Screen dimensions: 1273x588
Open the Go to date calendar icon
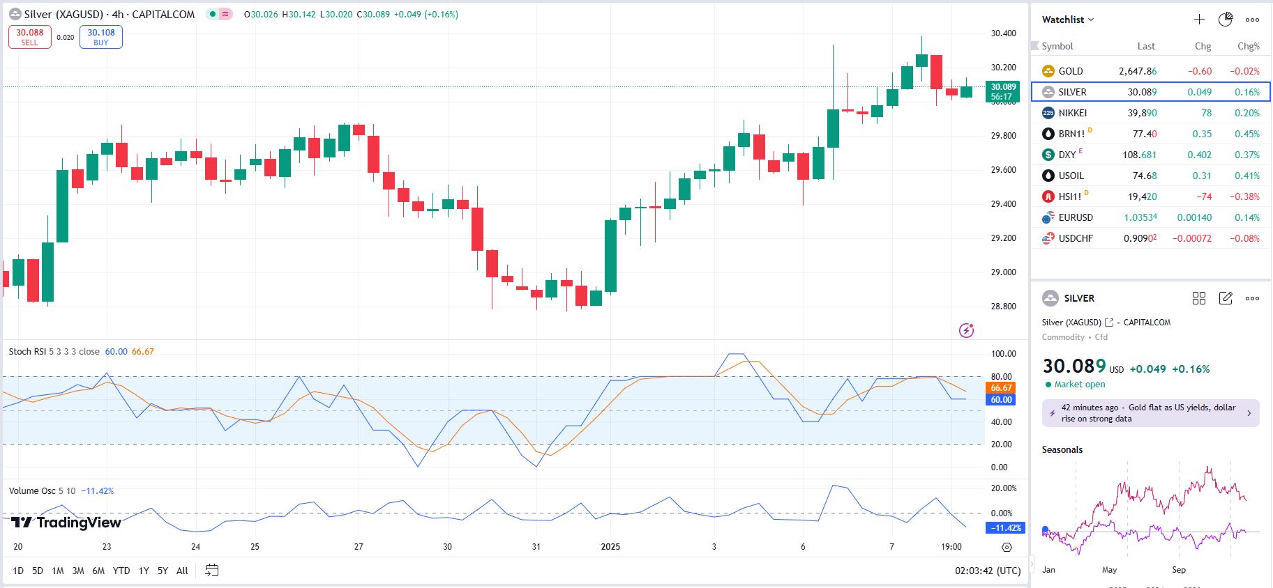point(212,571)
